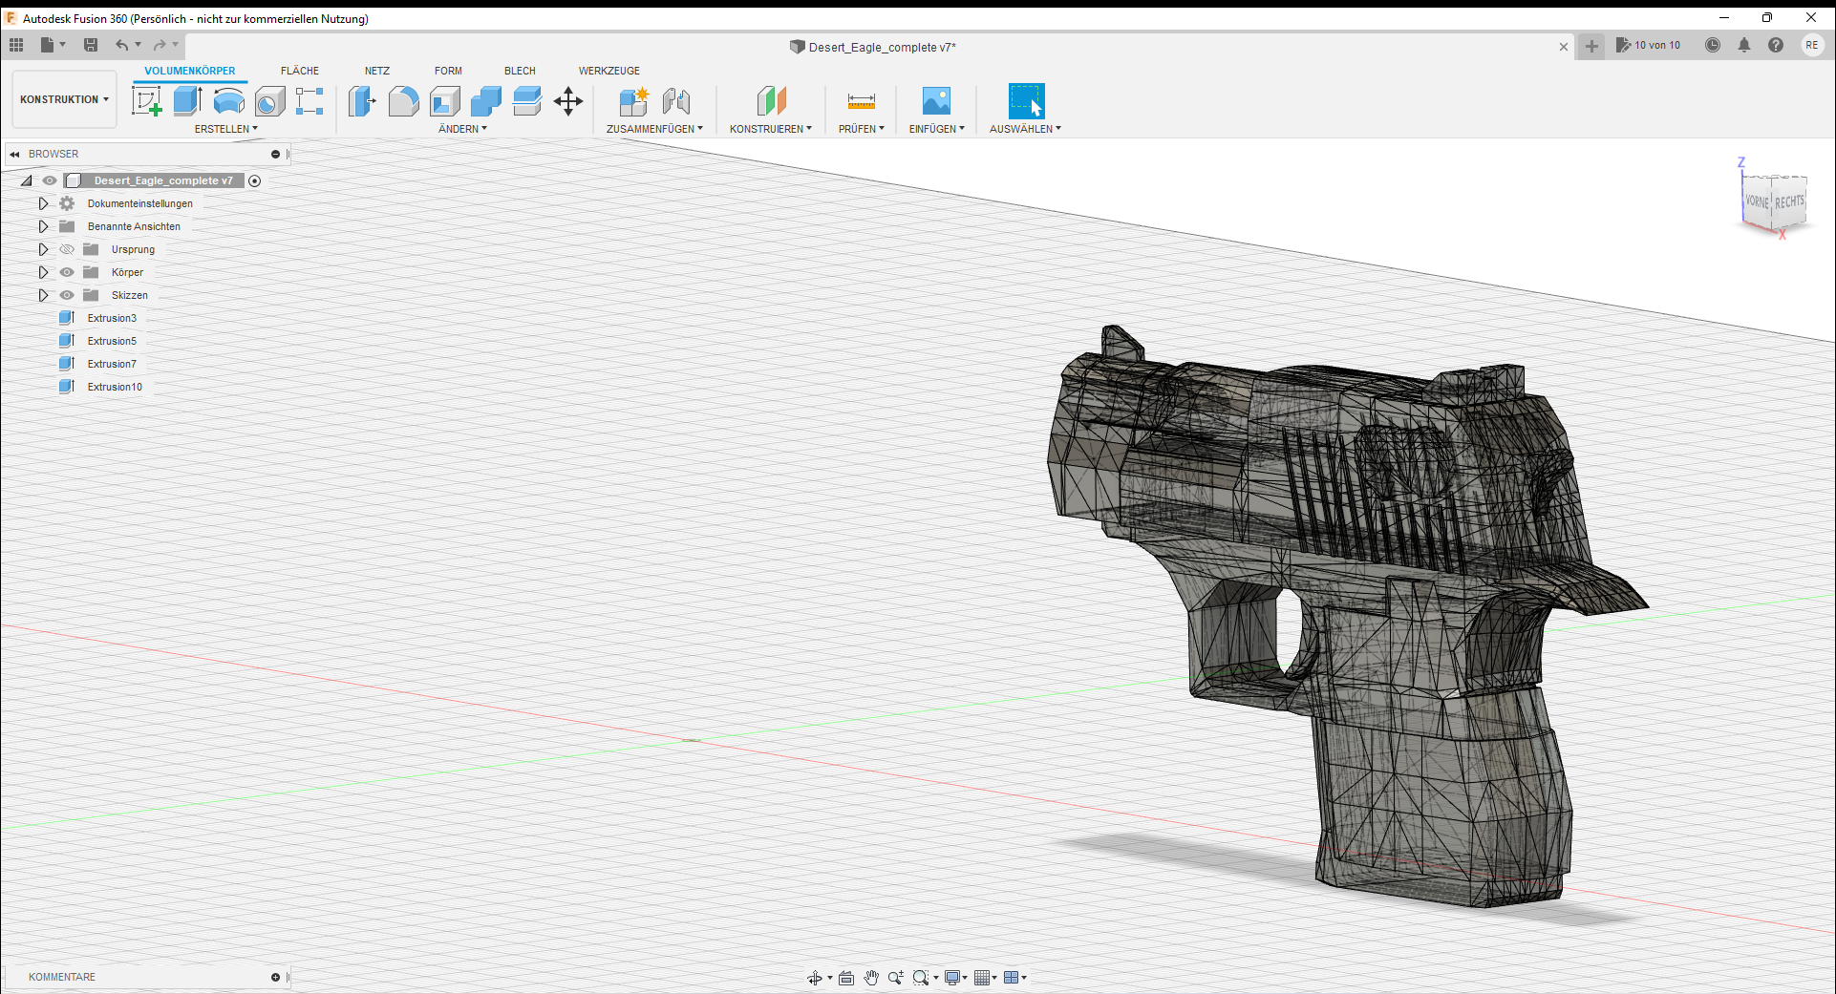This screenshot has height=994, width=1836.
Task: Open the FLÄCHE tab
Action: [299, 70]
